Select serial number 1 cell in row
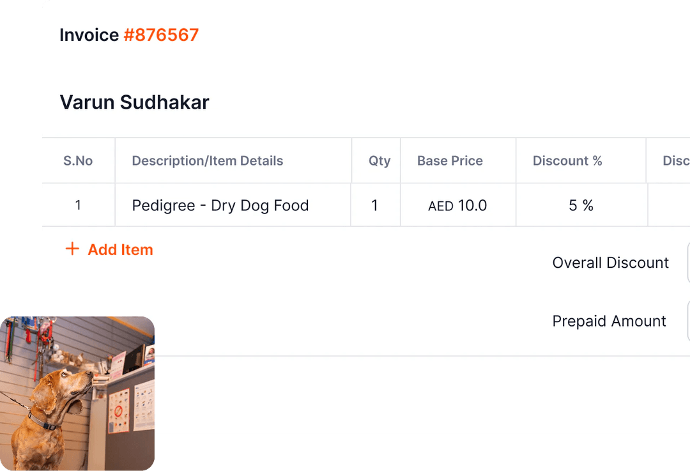690x471 pixels. pyautogui.click(x=79, y=205)
